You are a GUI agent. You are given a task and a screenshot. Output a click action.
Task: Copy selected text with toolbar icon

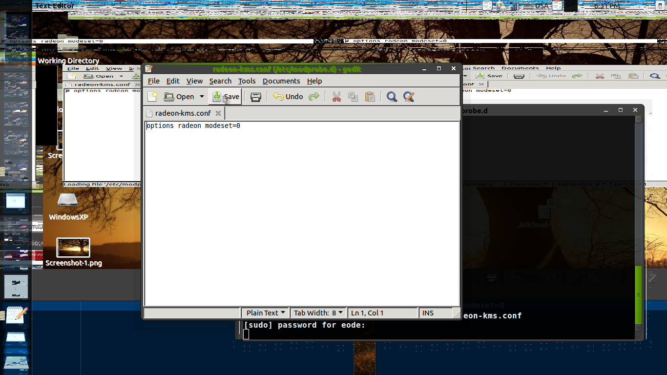(x=353, y=97)
